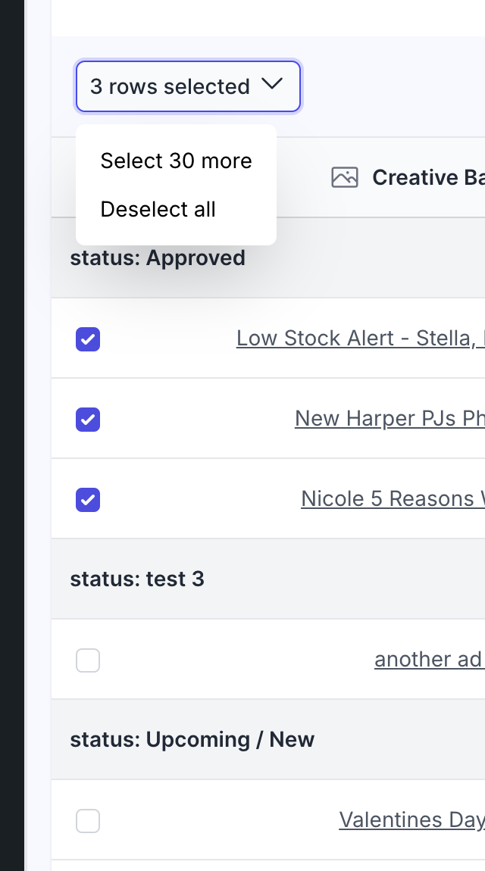Screen dimensions: 485x871
Task: Click the "Creative" column header text
Action: point(427,177)
